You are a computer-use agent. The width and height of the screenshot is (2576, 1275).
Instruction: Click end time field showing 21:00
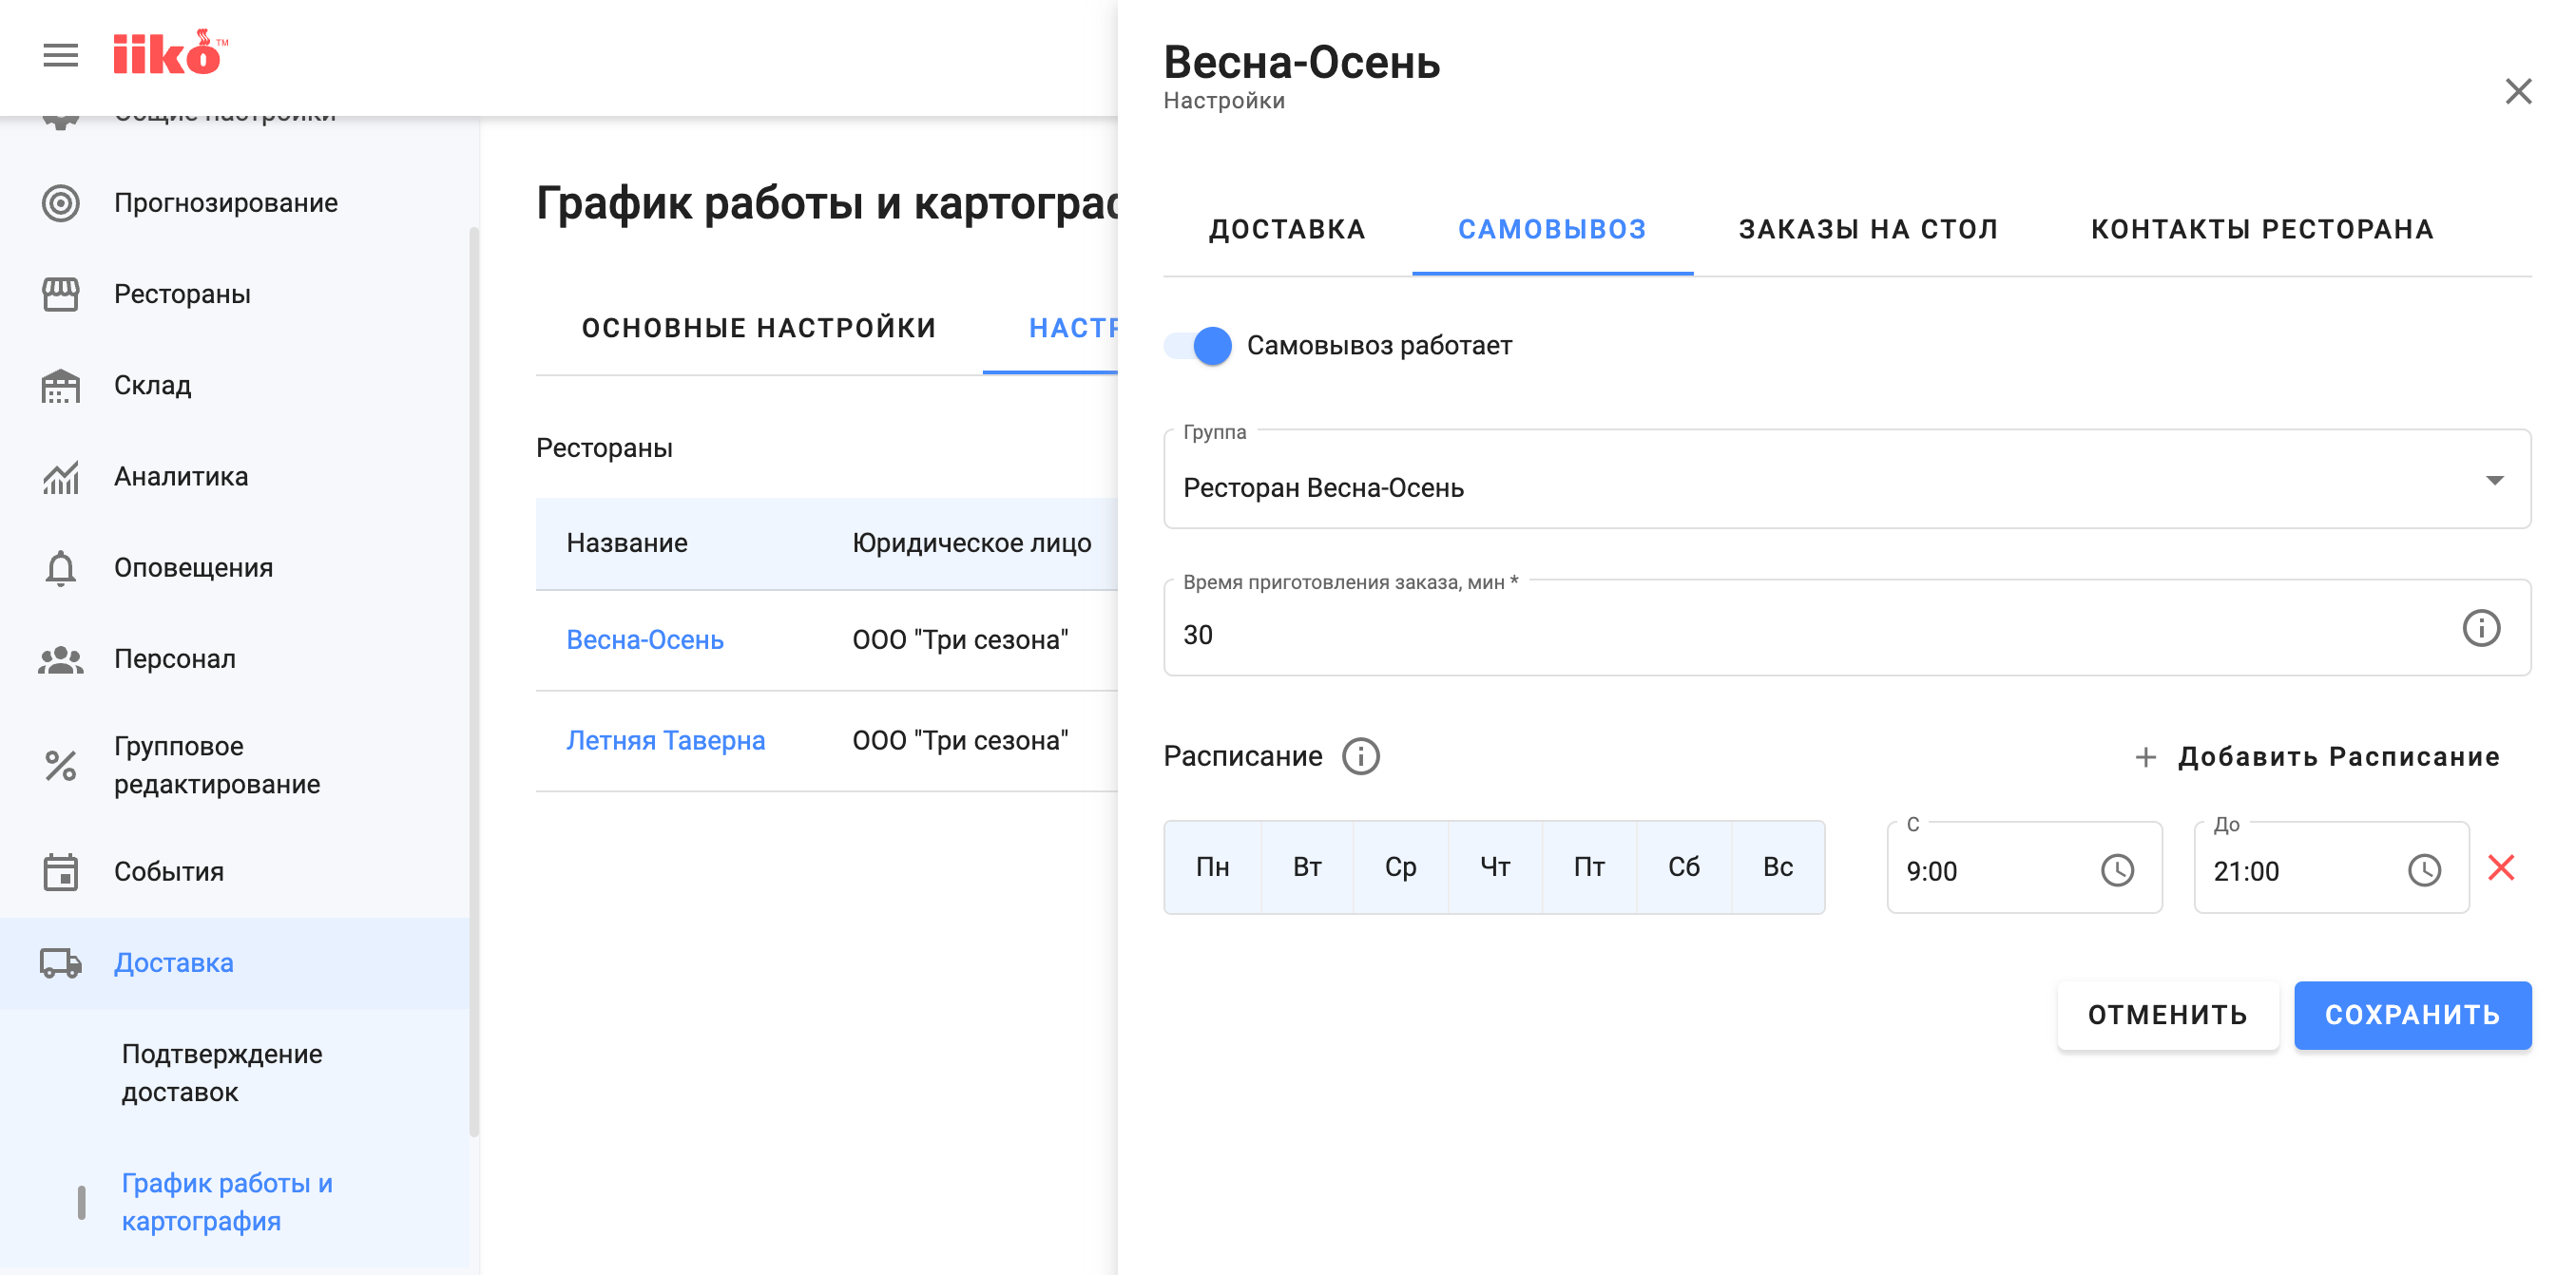pos(2331,868)
